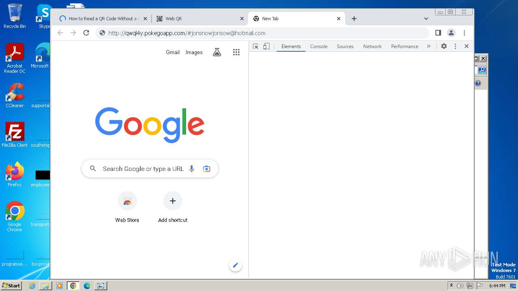Switch to DevTools Network tab
Viewport: 518px width, 291px height.
pyautogui.click(x=372, y=46)
